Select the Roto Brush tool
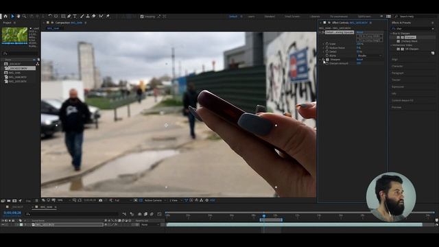Screen dimensions: 439x247 pos(101,16)
